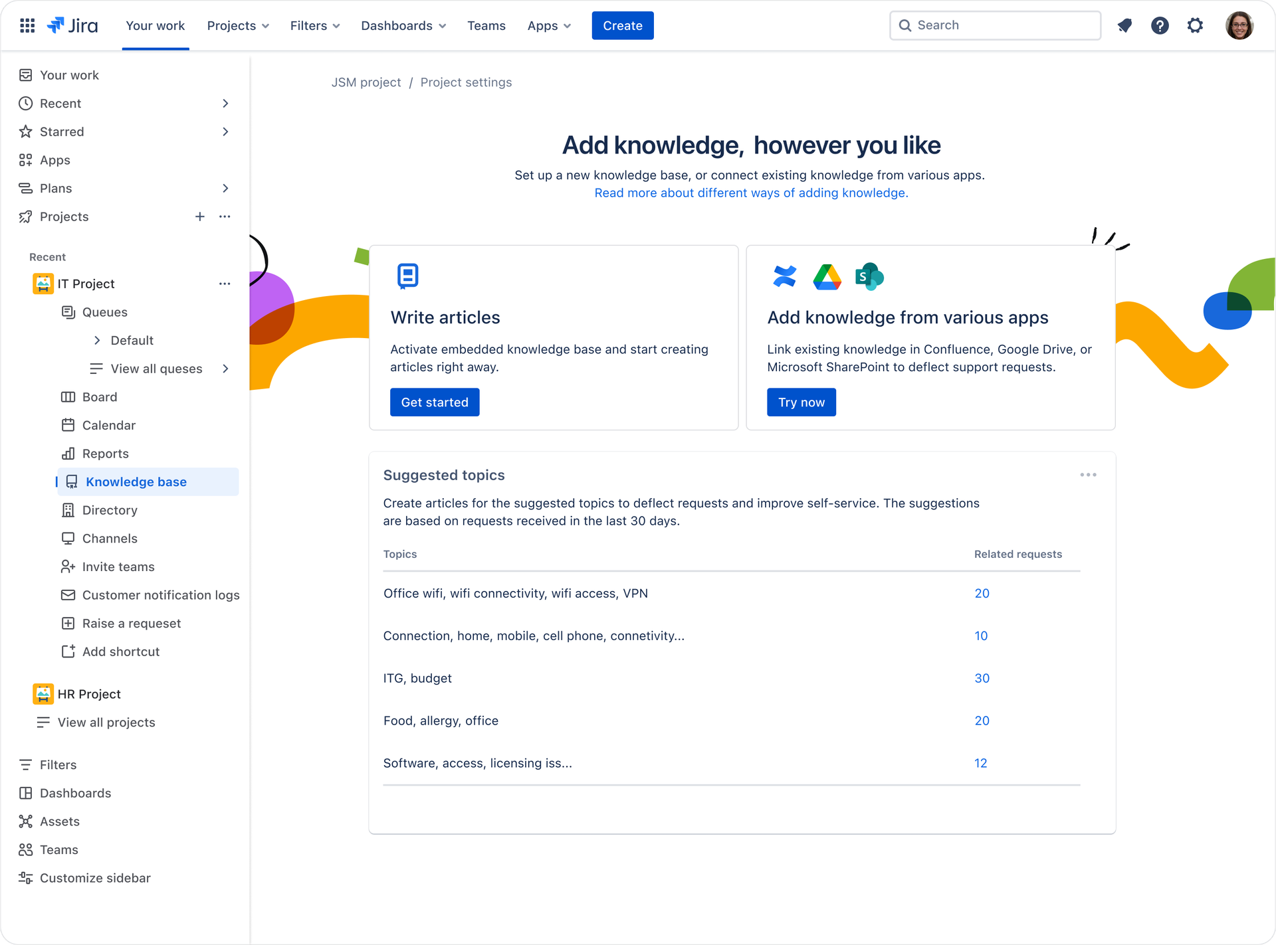Open Calendar in the sidebar
The height and width of the screenshot is (945, 1276).
(98, 425)
